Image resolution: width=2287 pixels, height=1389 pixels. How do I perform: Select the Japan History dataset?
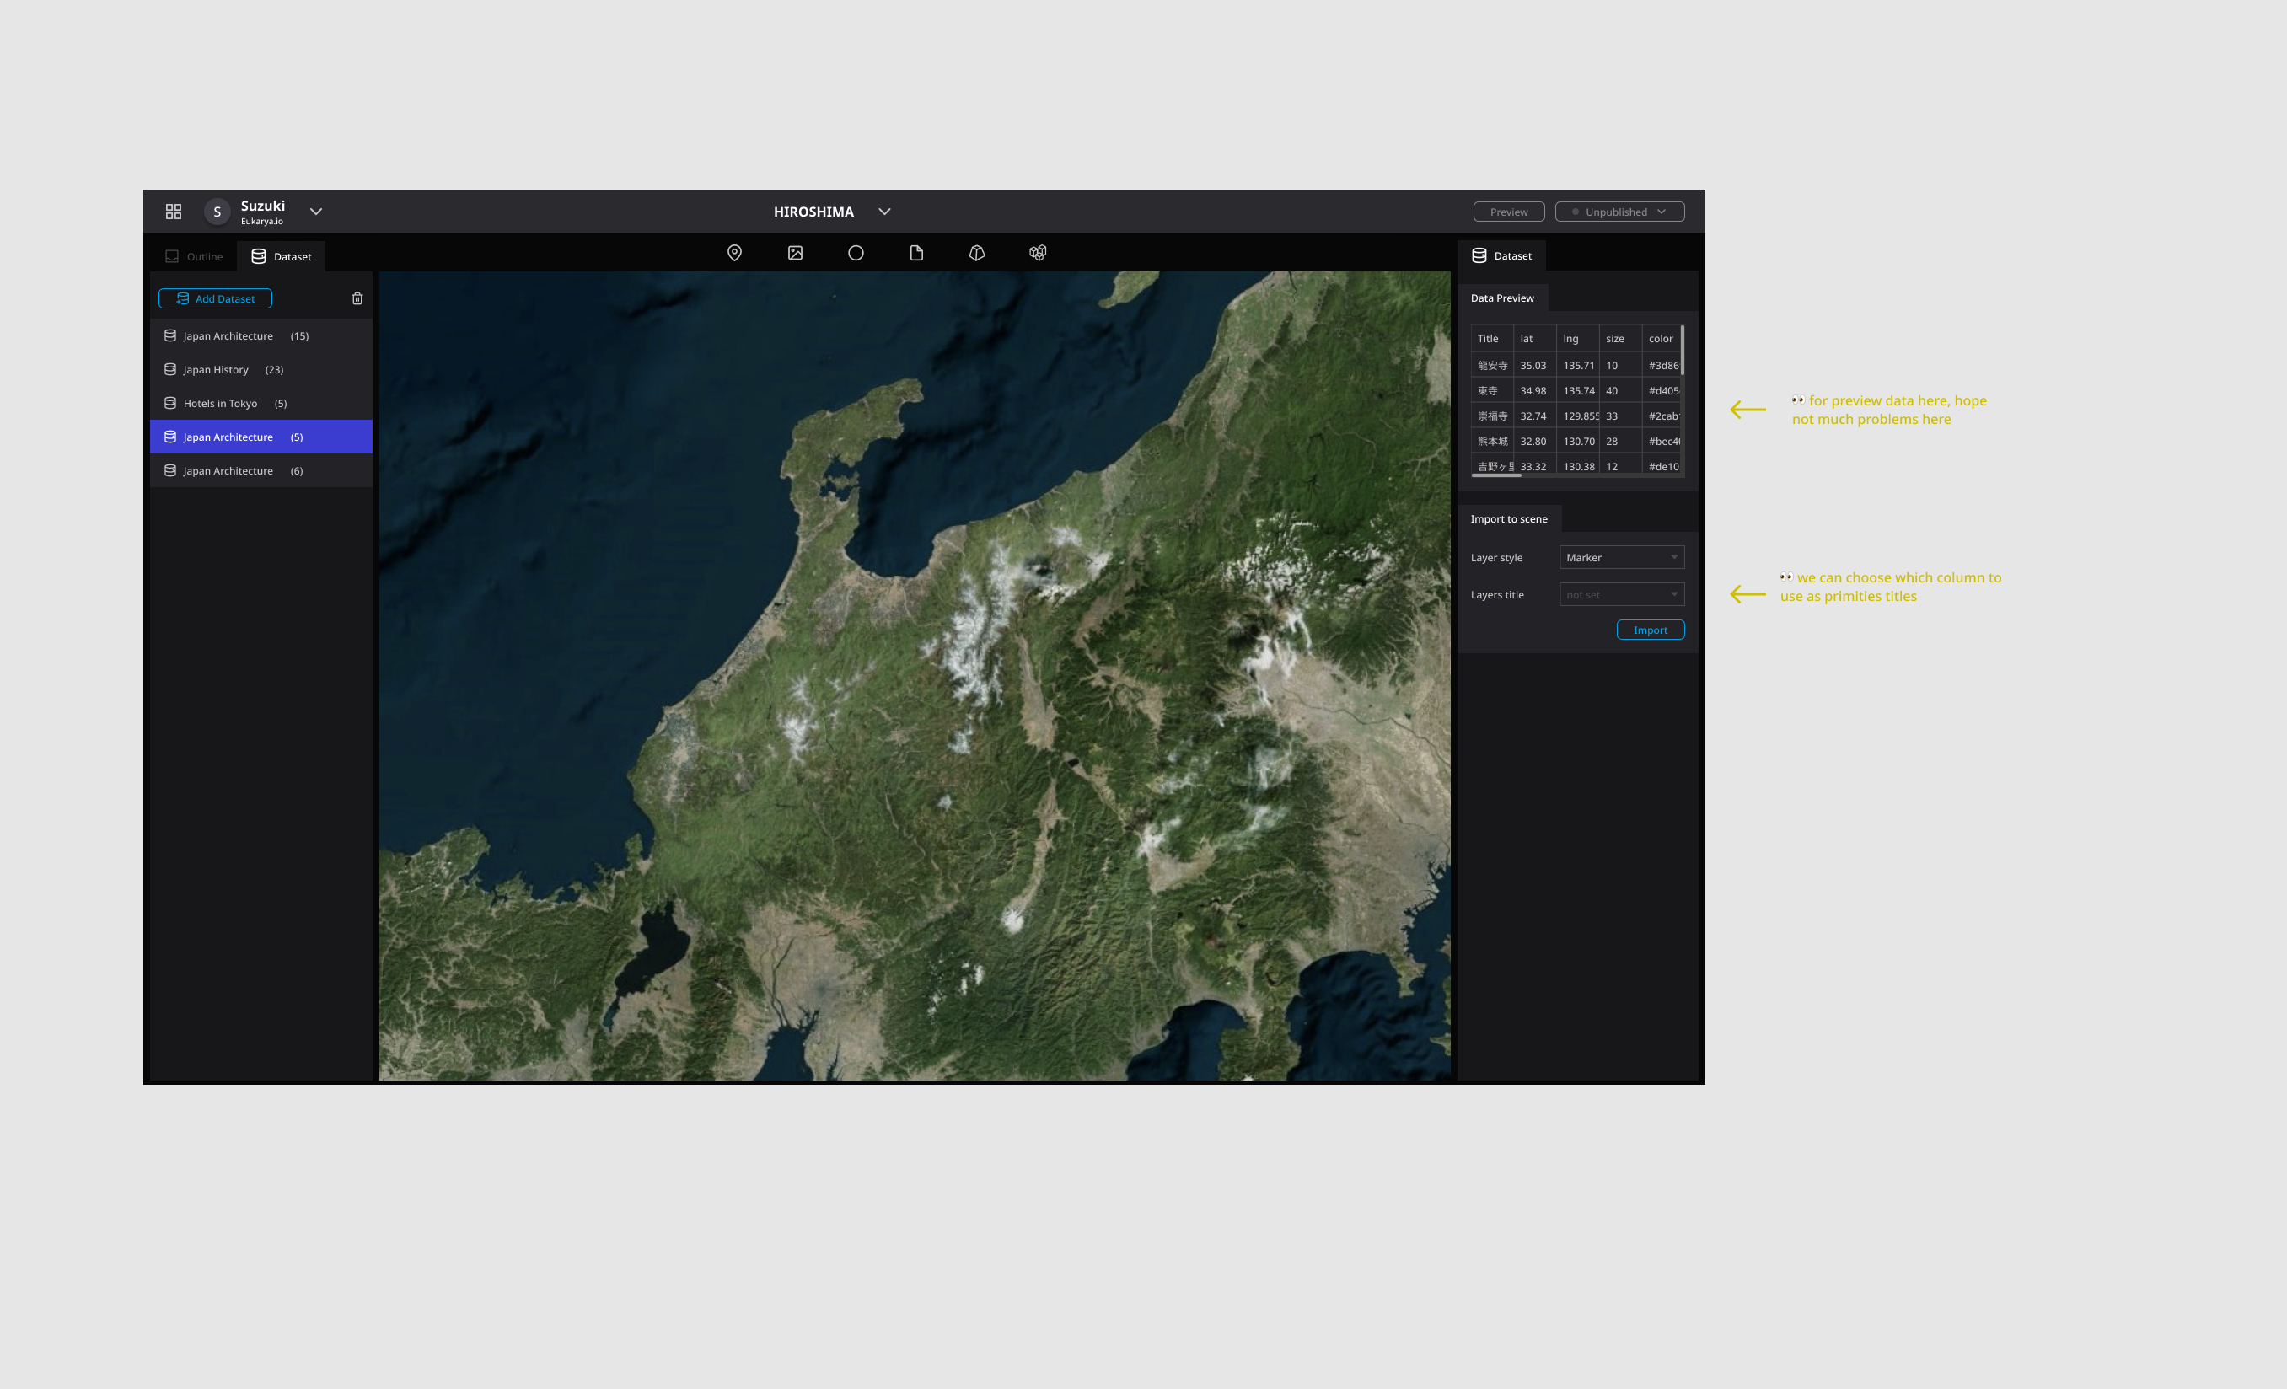click(214, 368)
